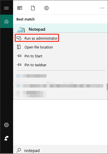
Task: Click the Best match heading
Action: tap(26, 19)
